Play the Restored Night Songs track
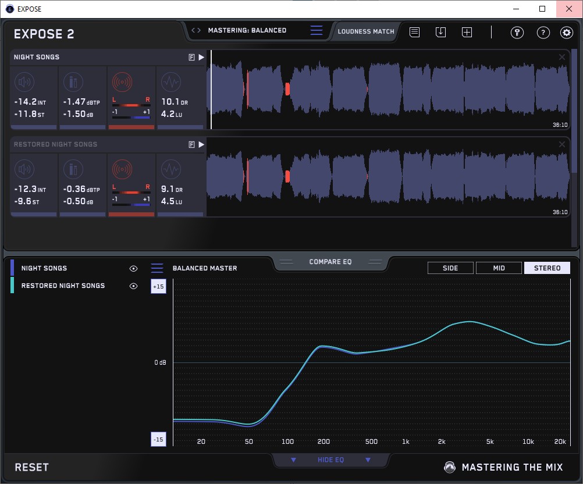This screenshot has height=484, width=583. [x=201, y=145]
